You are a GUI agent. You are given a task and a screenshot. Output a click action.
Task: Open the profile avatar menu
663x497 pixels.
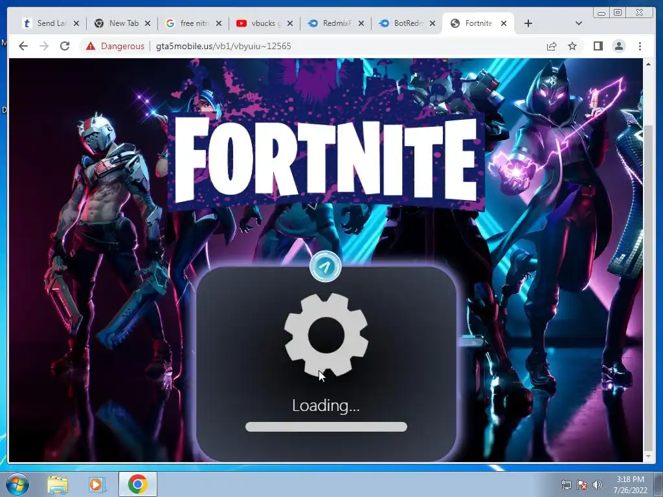(618, 46)
